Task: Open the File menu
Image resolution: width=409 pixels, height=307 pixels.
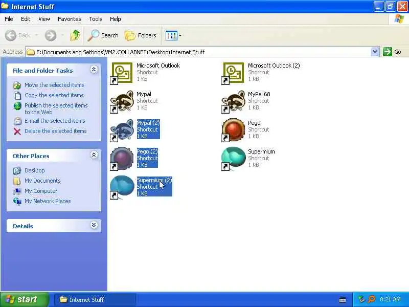Action: pyautogui.click(x=9, y=19)
